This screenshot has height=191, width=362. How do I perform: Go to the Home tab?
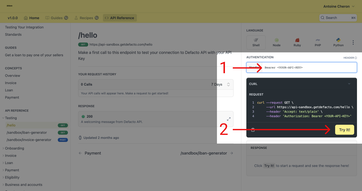pyautogui.click(x=32, y=18)
